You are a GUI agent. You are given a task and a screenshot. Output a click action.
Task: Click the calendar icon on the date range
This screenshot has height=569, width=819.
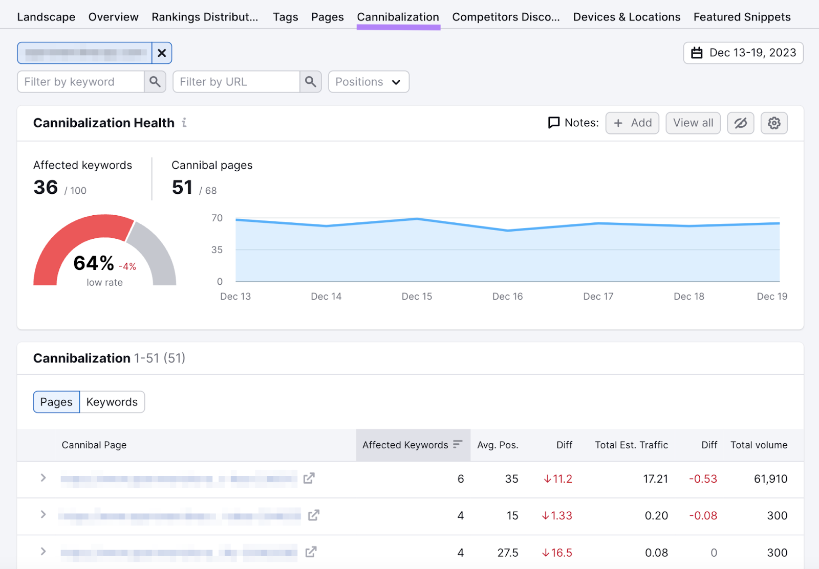tap(697, 53)
